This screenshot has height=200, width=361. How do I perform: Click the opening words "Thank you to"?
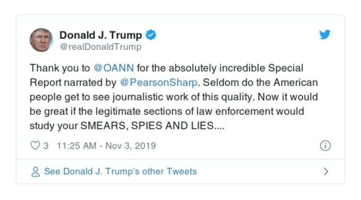[60, 68]
